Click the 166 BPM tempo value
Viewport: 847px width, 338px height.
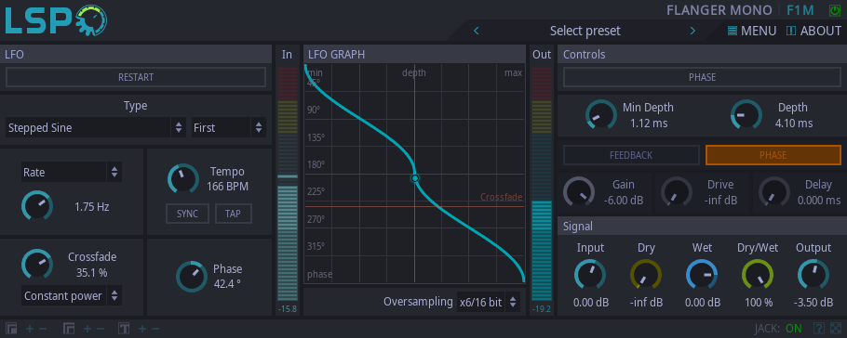(x=227, y=187)
